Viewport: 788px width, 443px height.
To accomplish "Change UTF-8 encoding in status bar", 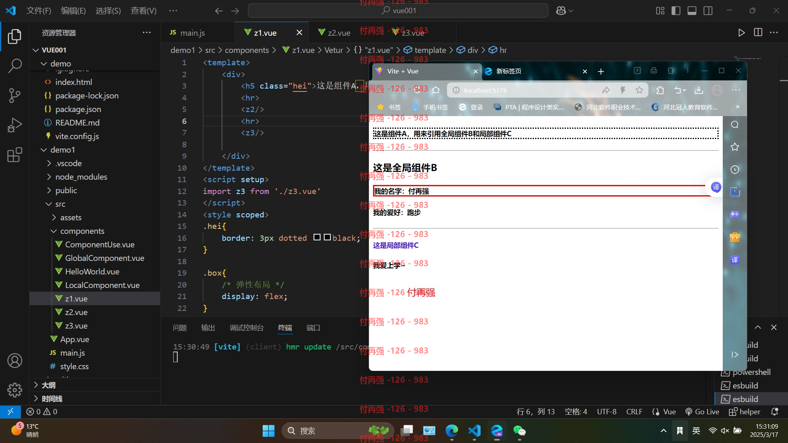I will pyautogui.click(x=607, y=411).
